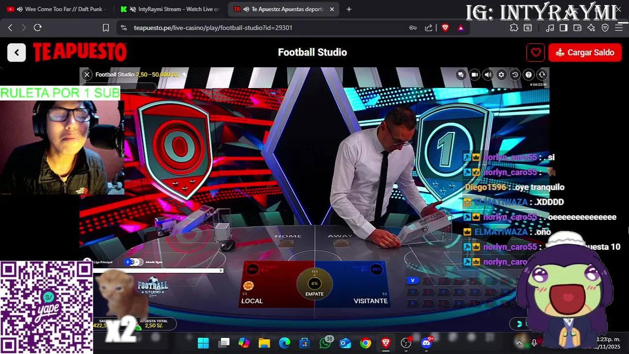Open the game help question mark
629x354 pixels.
(x=529, y=75)
